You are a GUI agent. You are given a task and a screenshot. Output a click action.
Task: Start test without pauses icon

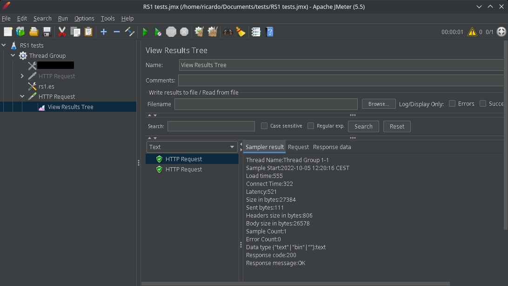tap(158, 32)
